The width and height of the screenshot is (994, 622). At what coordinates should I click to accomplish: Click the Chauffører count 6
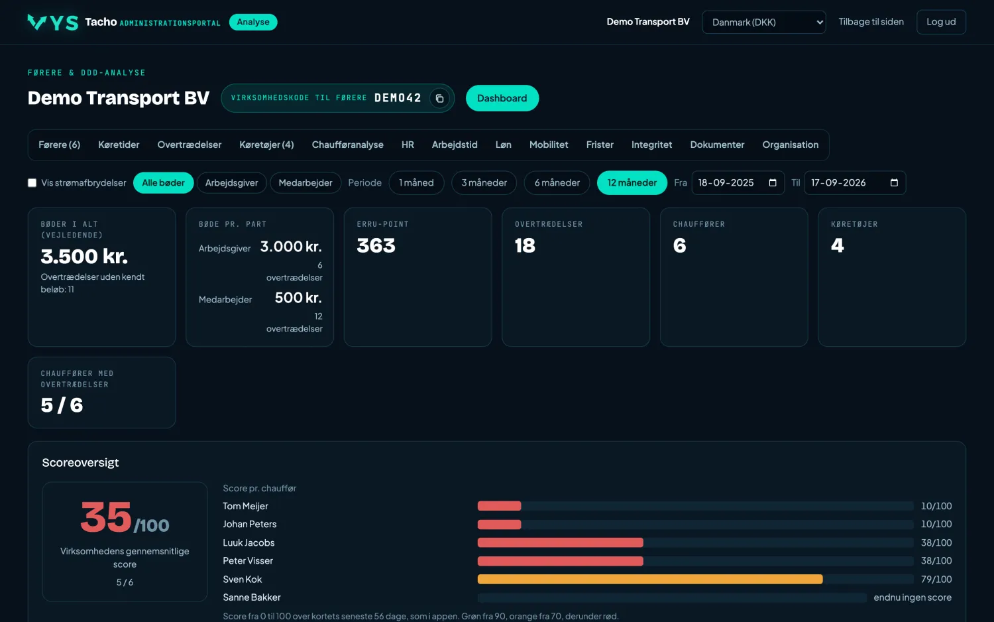680,246
